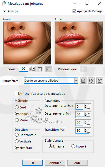Click the fit image to window zoom icon
105x167 pixels.
pos(40,69)
